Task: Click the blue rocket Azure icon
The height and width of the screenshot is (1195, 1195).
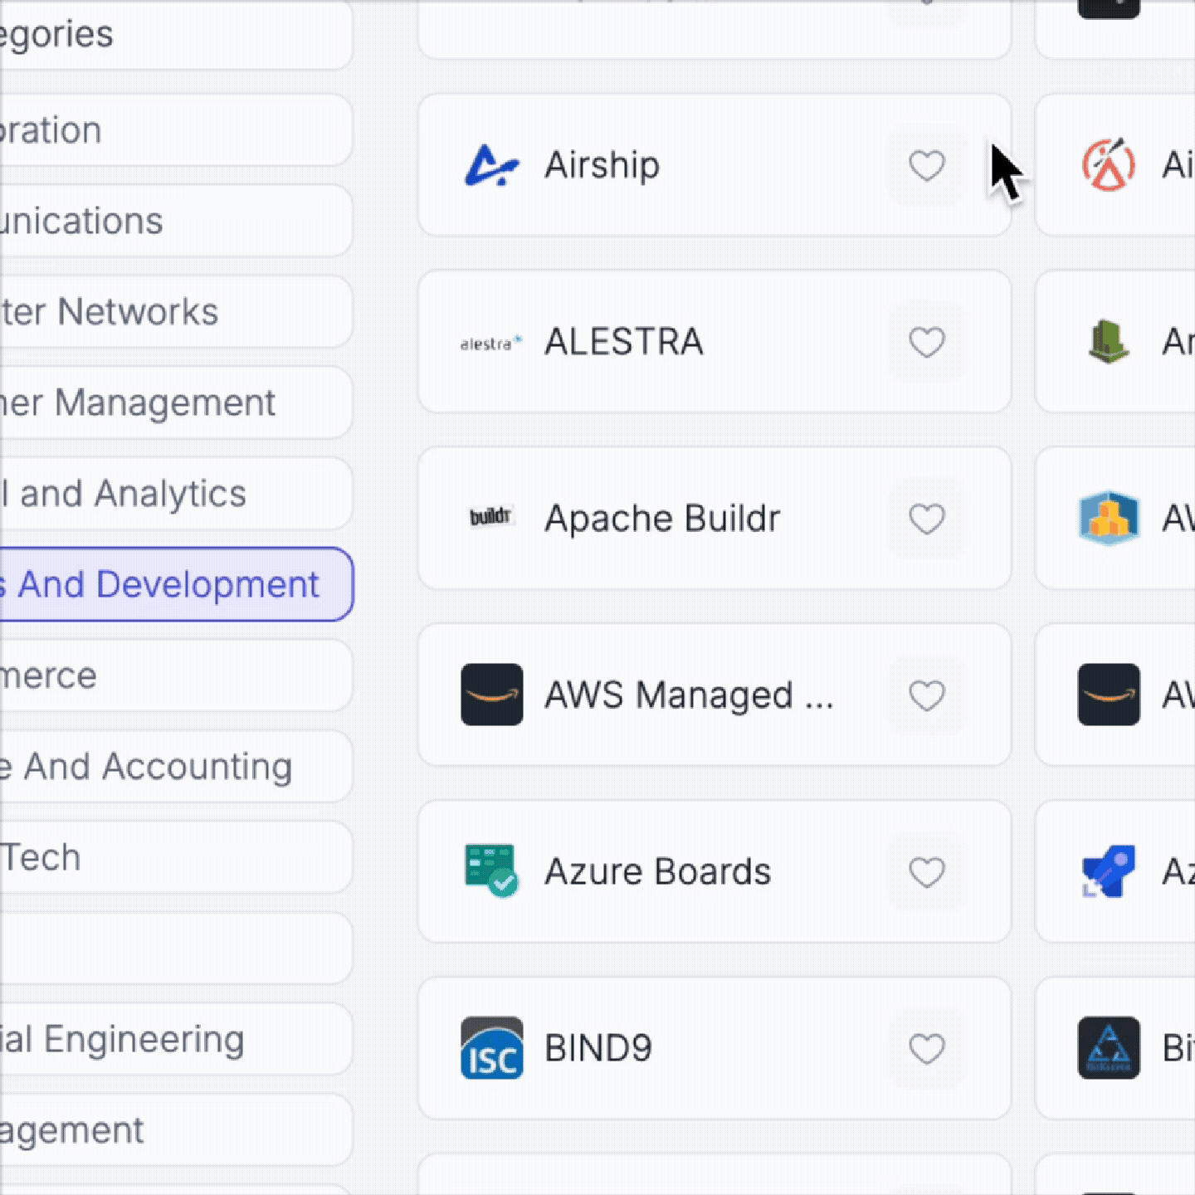Action: pyautogui.click(x=1109, y=871)
